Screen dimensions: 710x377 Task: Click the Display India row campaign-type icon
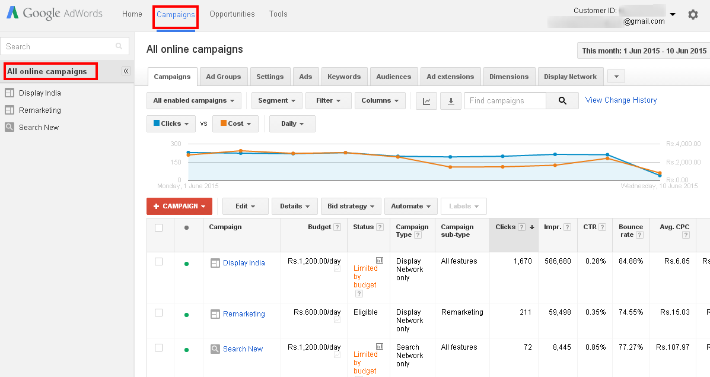[x=215, y=263]
